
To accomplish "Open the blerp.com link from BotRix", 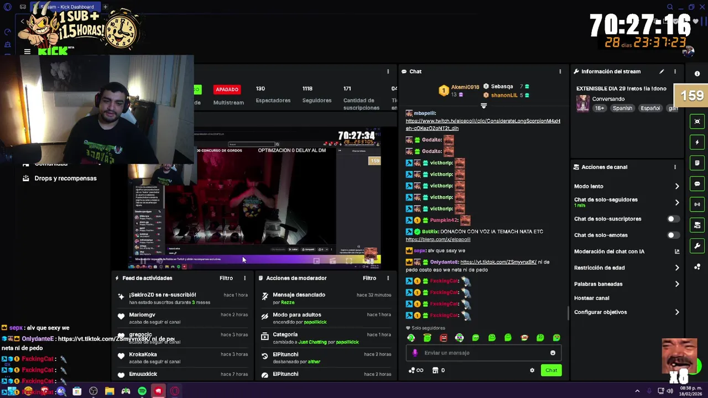I will 438,239.
